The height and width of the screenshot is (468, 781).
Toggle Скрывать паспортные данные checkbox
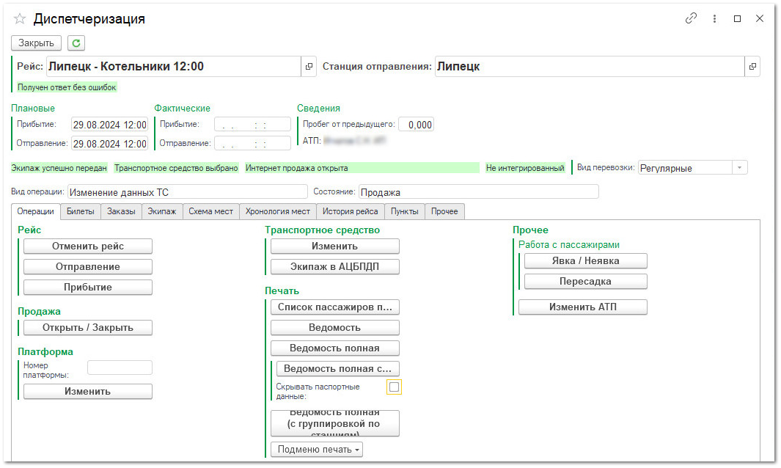click(395, 387)
